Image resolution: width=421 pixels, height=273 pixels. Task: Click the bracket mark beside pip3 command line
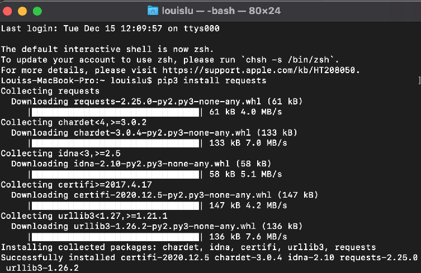[x=419, y=80]
